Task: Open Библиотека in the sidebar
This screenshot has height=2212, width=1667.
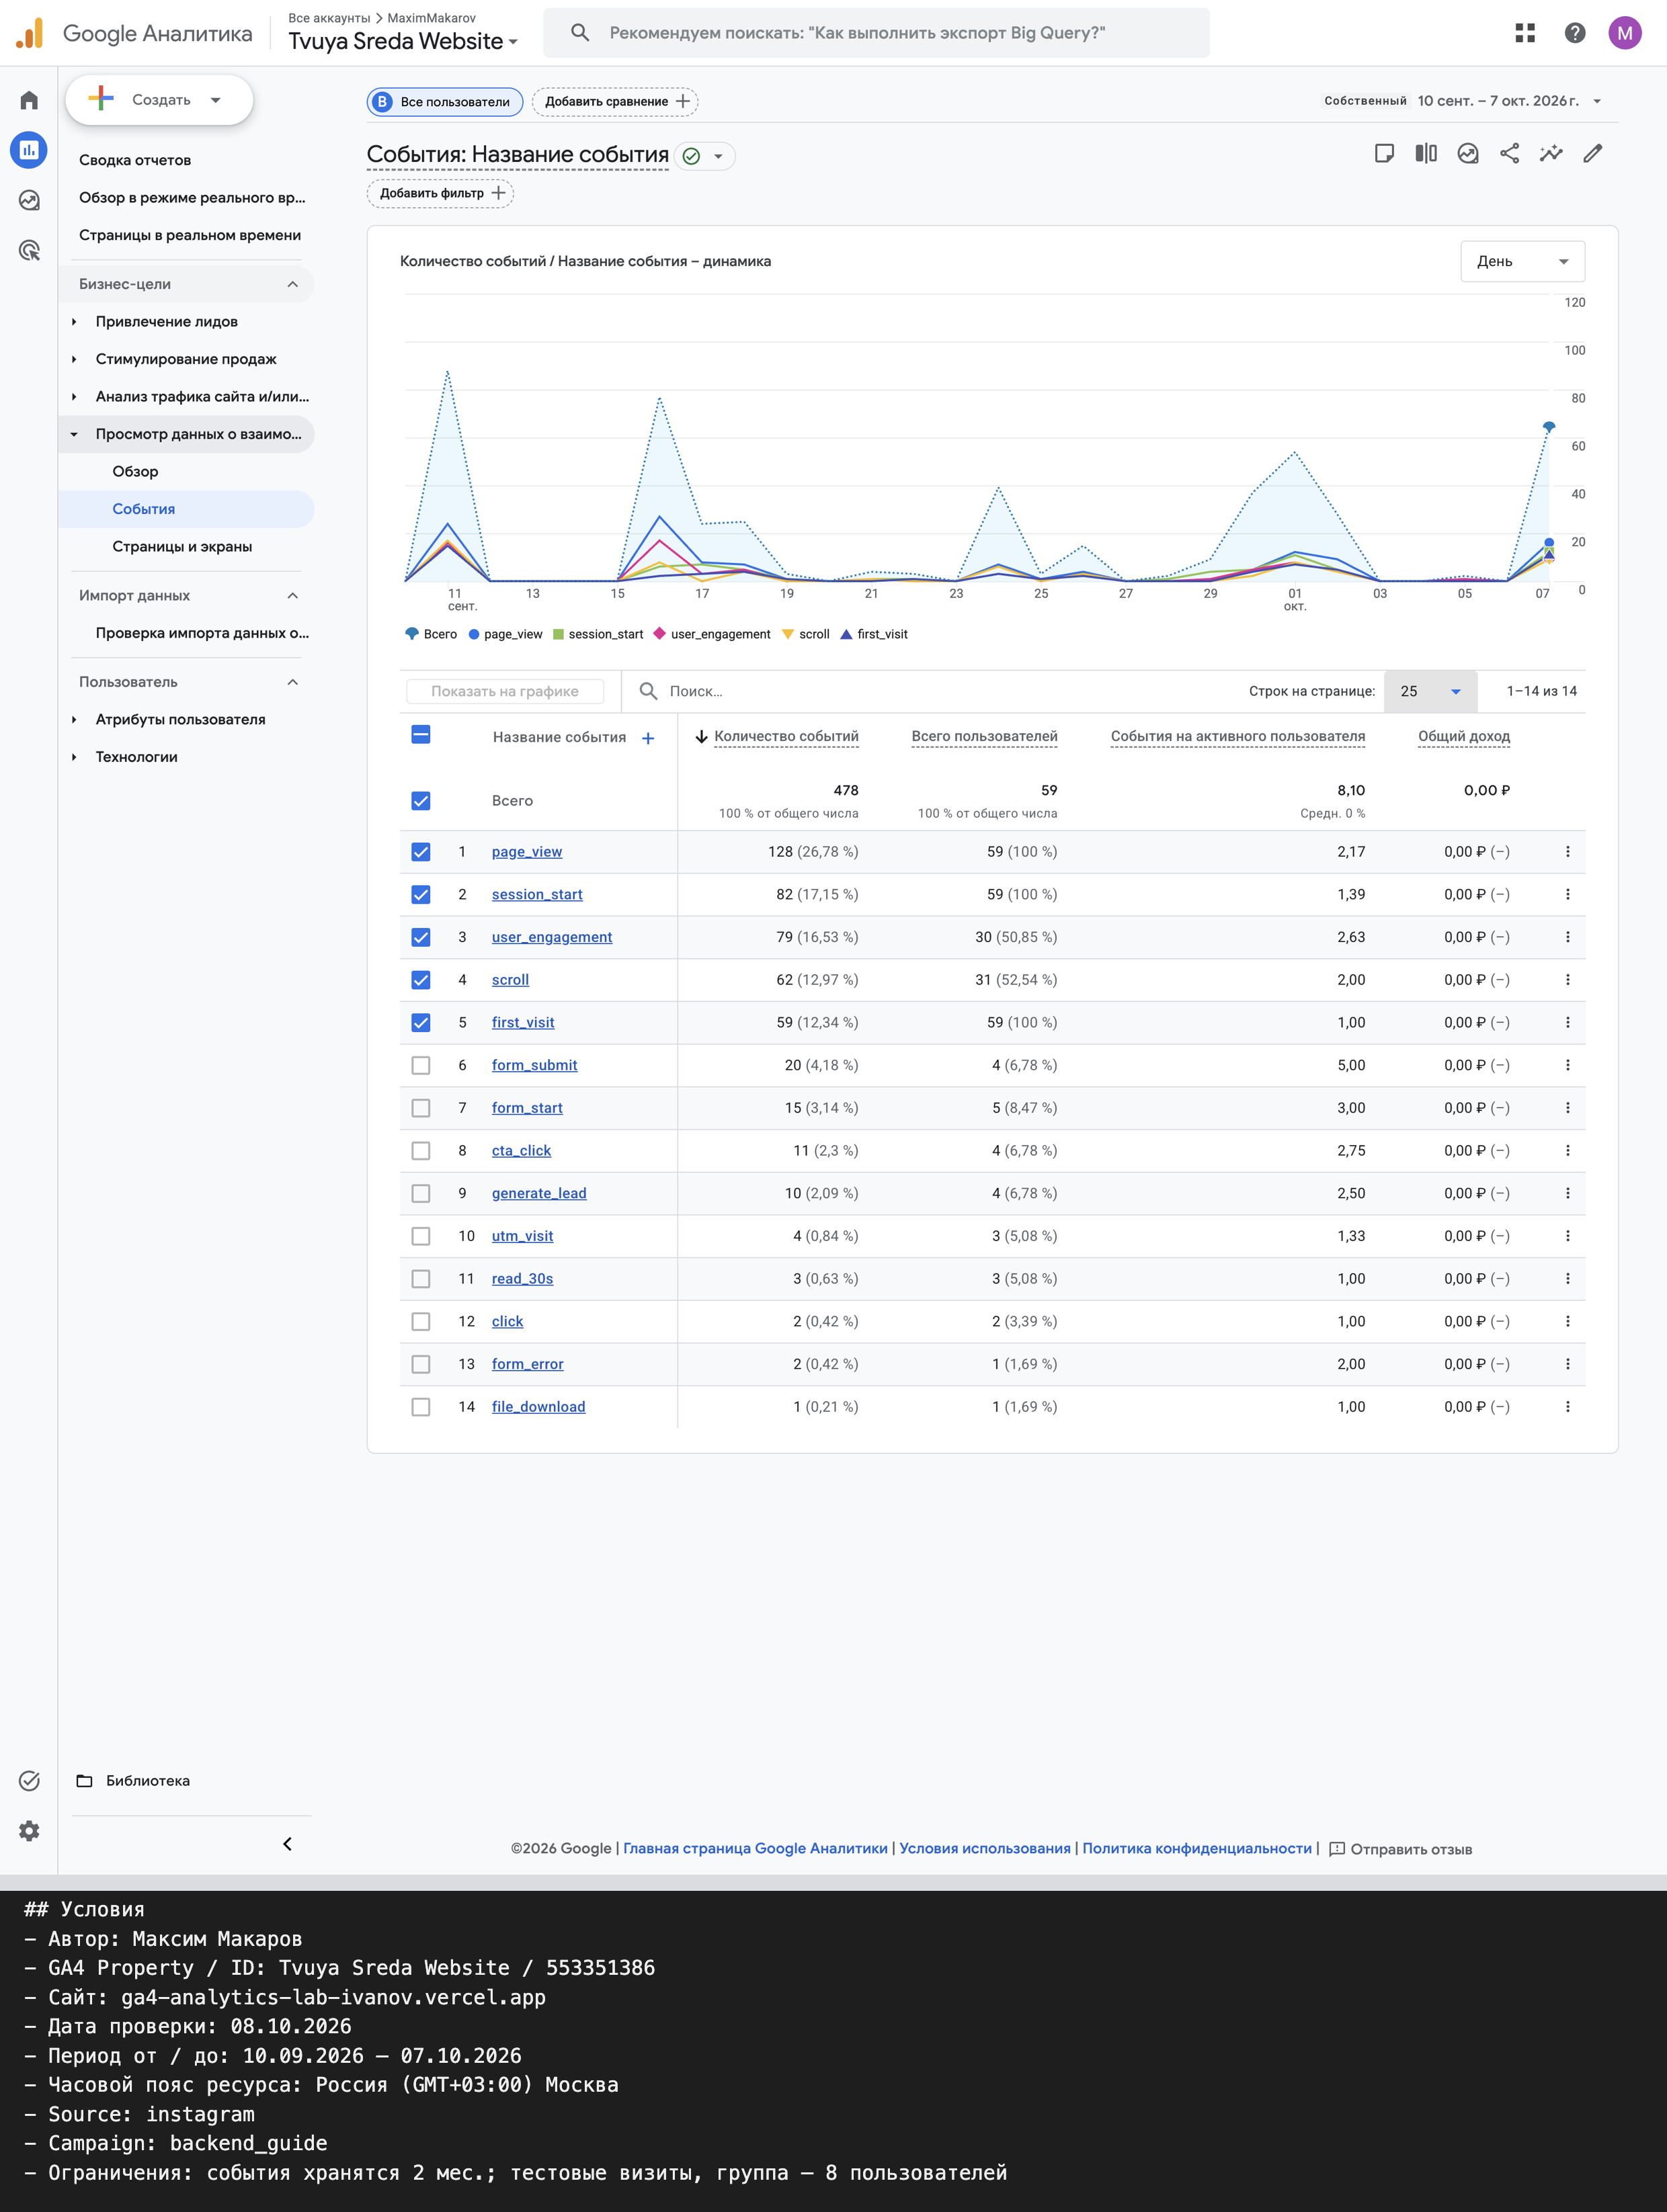Action: 147,1780
